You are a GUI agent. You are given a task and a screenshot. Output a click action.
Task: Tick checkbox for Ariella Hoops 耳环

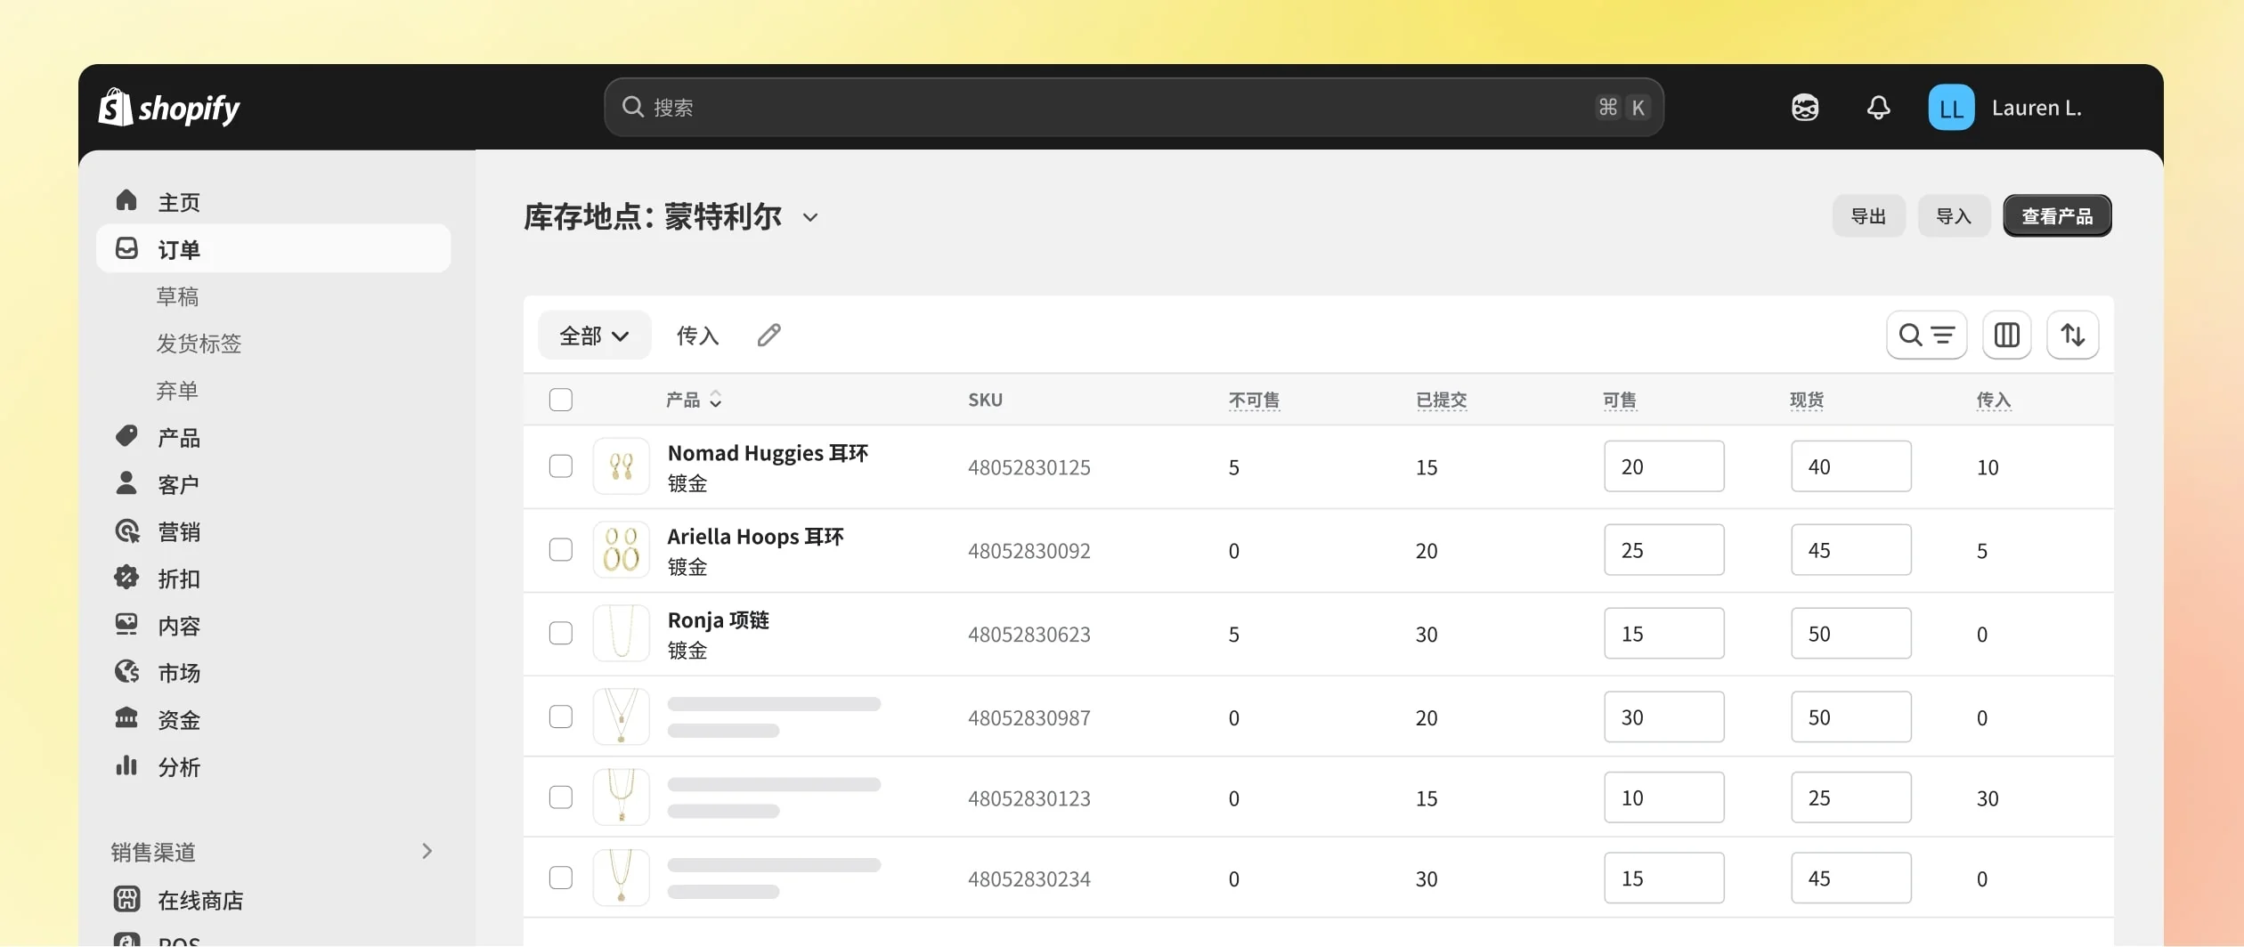click(x=561, y=550)
